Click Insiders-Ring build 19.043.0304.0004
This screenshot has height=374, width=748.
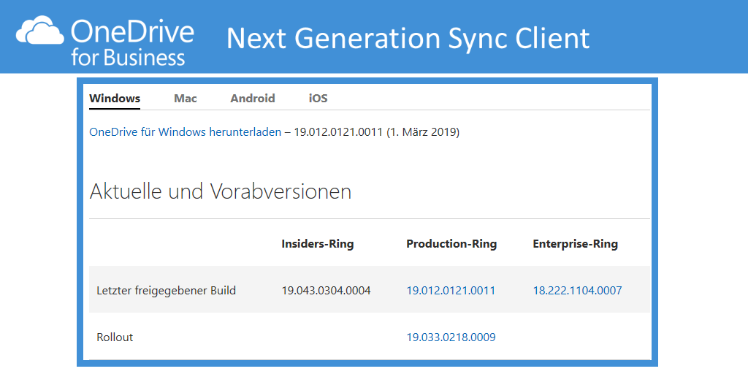[x=326, y=291]
